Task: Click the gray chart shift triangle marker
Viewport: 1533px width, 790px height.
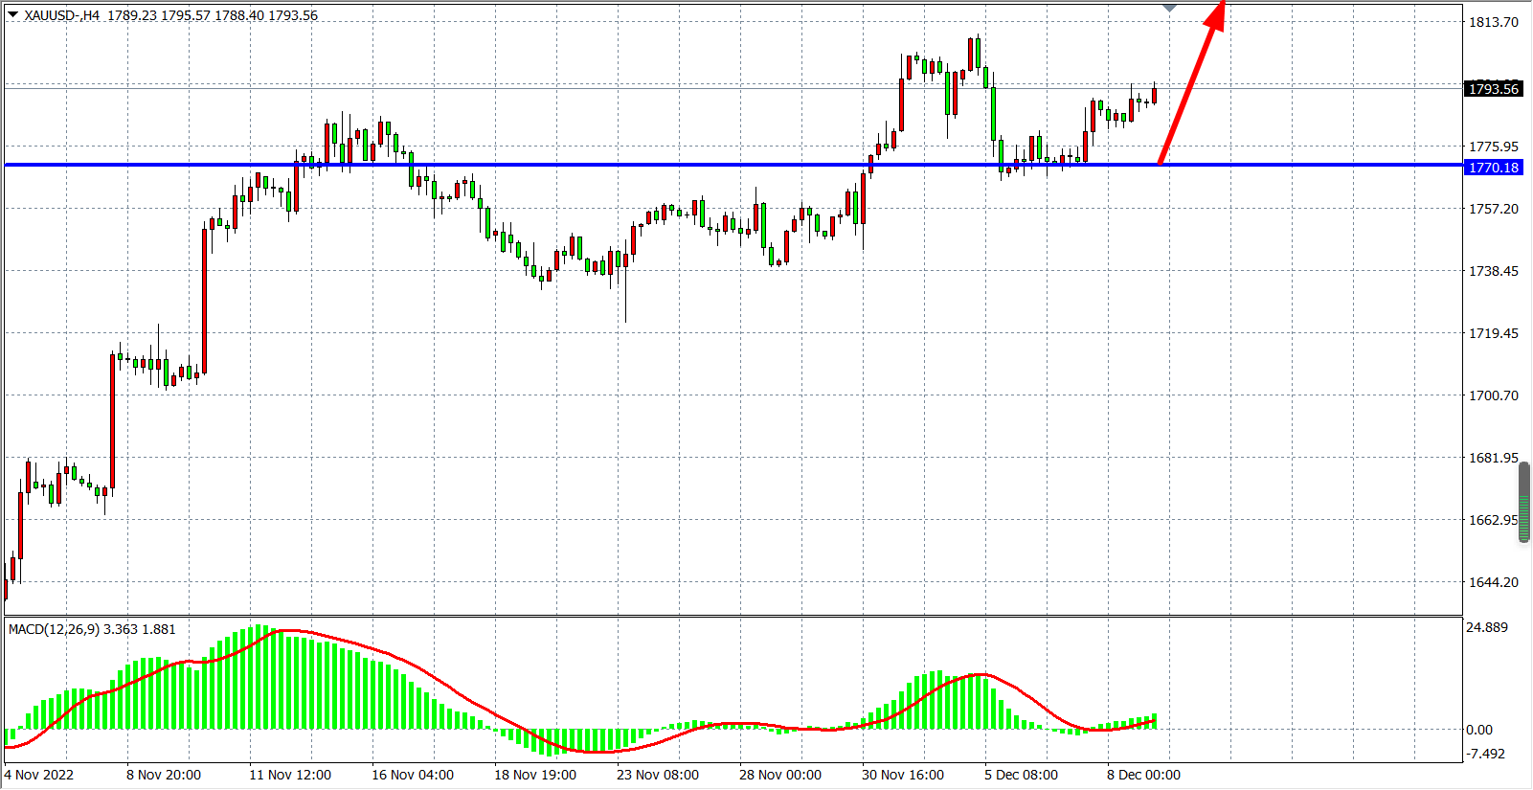Action: [x=1169, y=8]
